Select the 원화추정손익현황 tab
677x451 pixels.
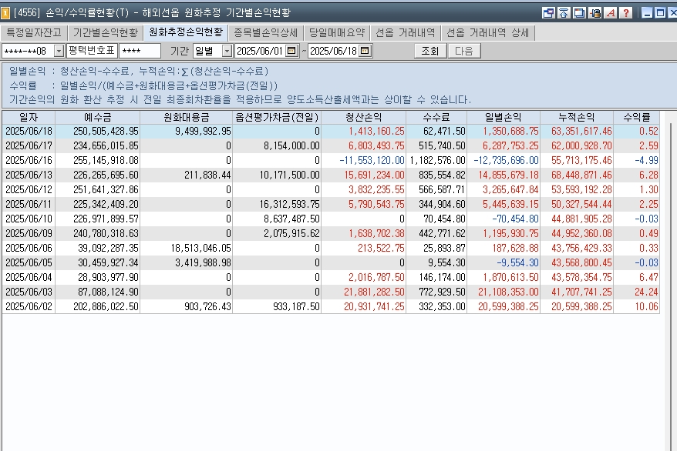point(186,32)
